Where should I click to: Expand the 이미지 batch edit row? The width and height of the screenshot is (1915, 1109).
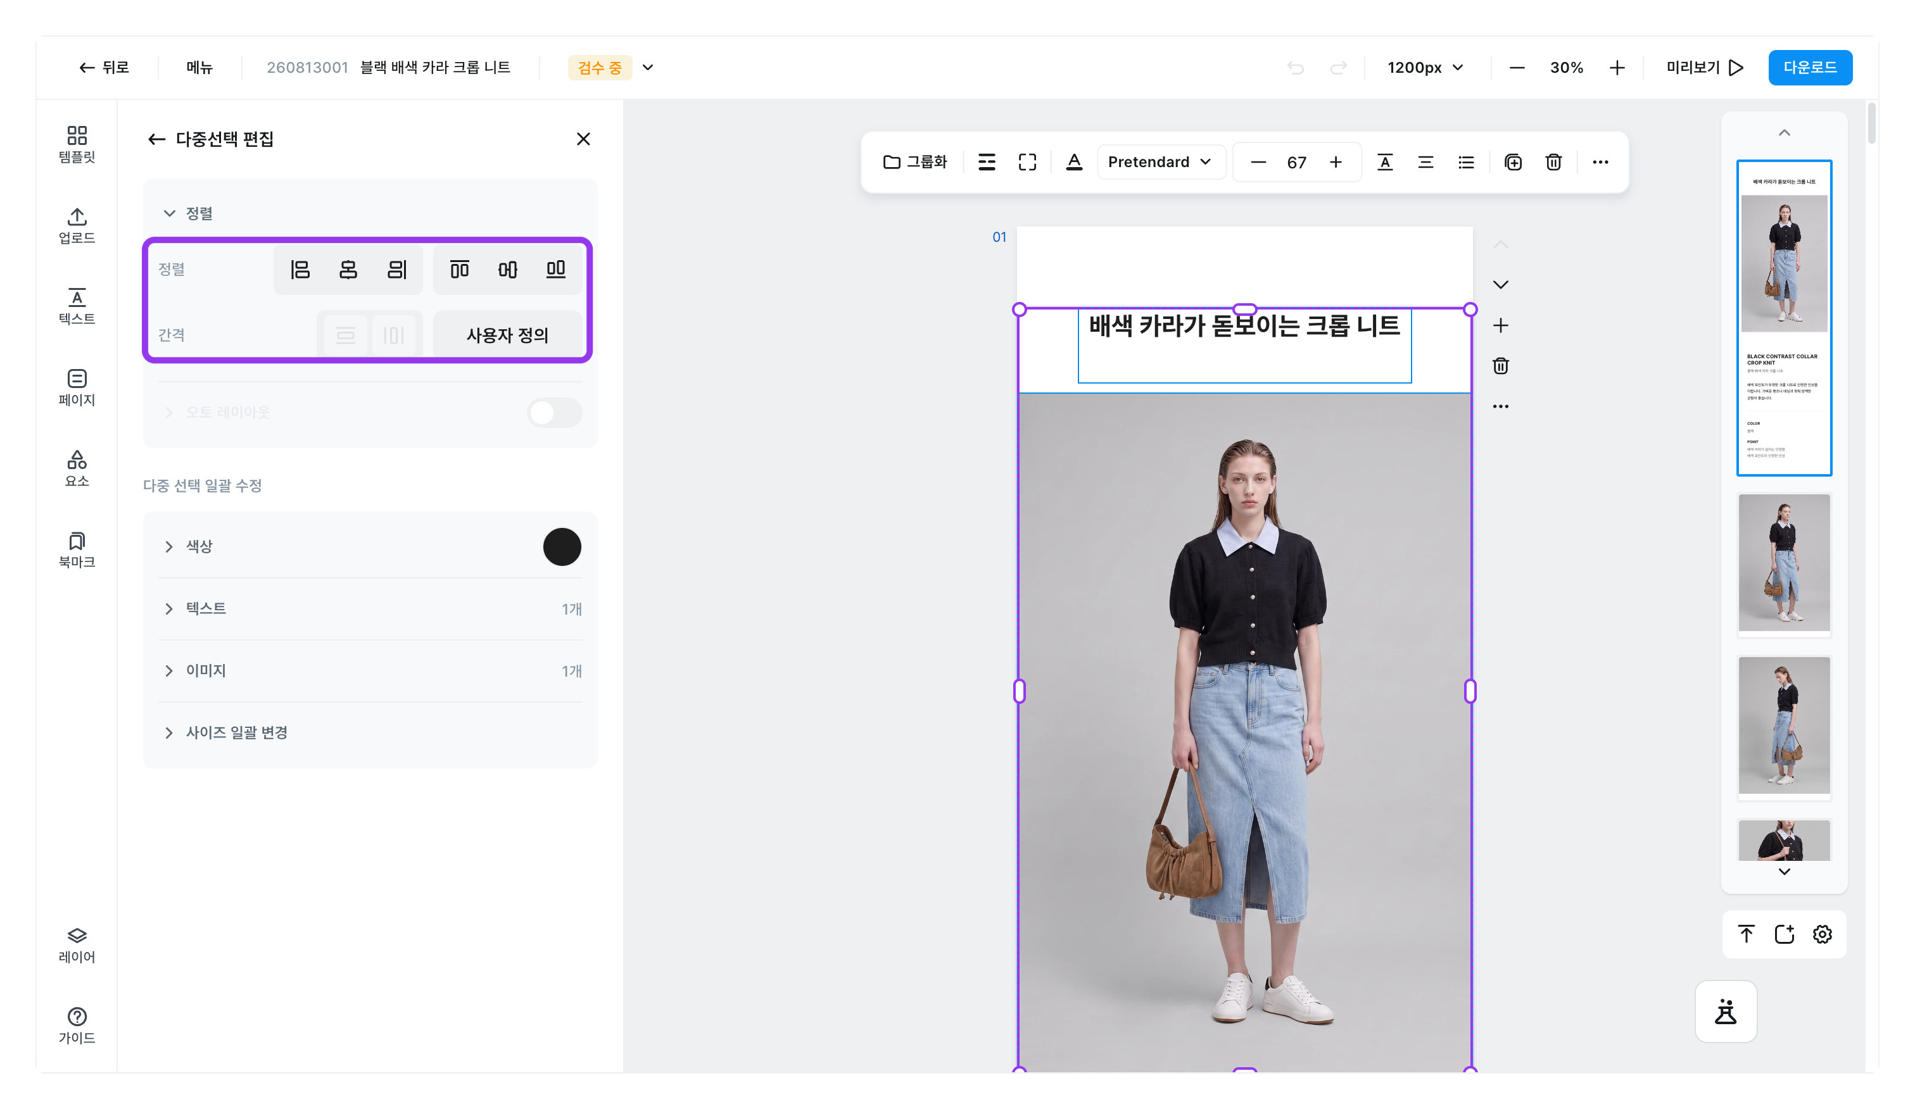pos(370,671)
